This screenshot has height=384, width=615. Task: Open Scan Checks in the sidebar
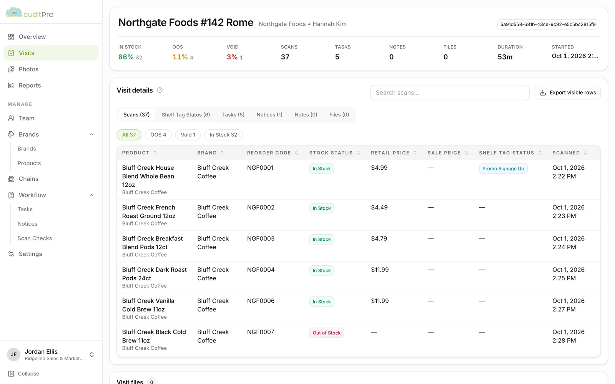point(35,238)
